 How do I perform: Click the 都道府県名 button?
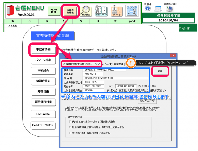coord(43,81)
